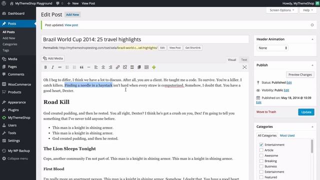This screenshot has height=180, width=320.
Task: Click the Update button
Action: pyautogui.click(x=306, y=112)
